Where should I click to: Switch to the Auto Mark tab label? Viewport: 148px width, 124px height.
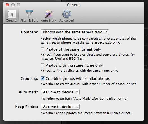click(x=49, y=21)
